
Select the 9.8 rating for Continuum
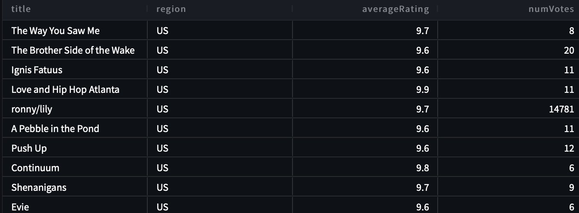click(x=365, y=168)
